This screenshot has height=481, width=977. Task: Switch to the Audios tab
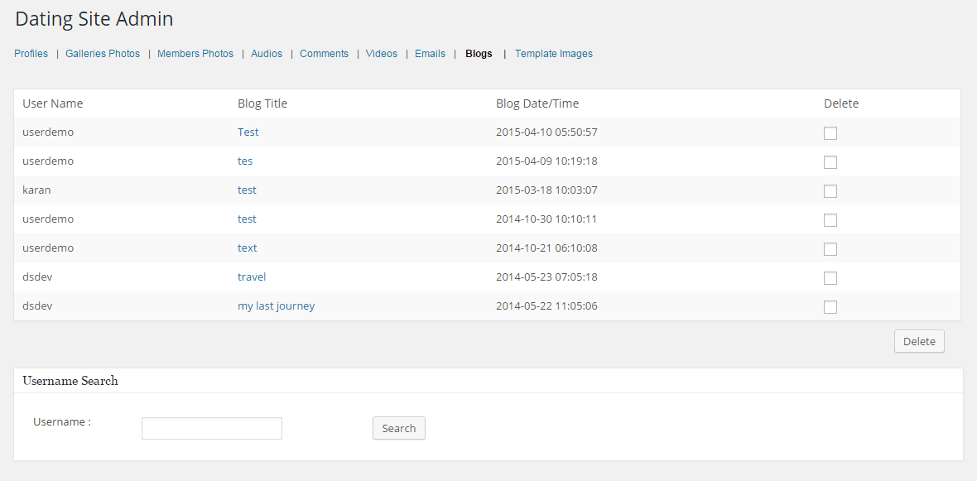267,54
